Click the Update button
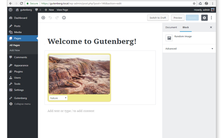The image size is (223, 138). tap(192, 18)
